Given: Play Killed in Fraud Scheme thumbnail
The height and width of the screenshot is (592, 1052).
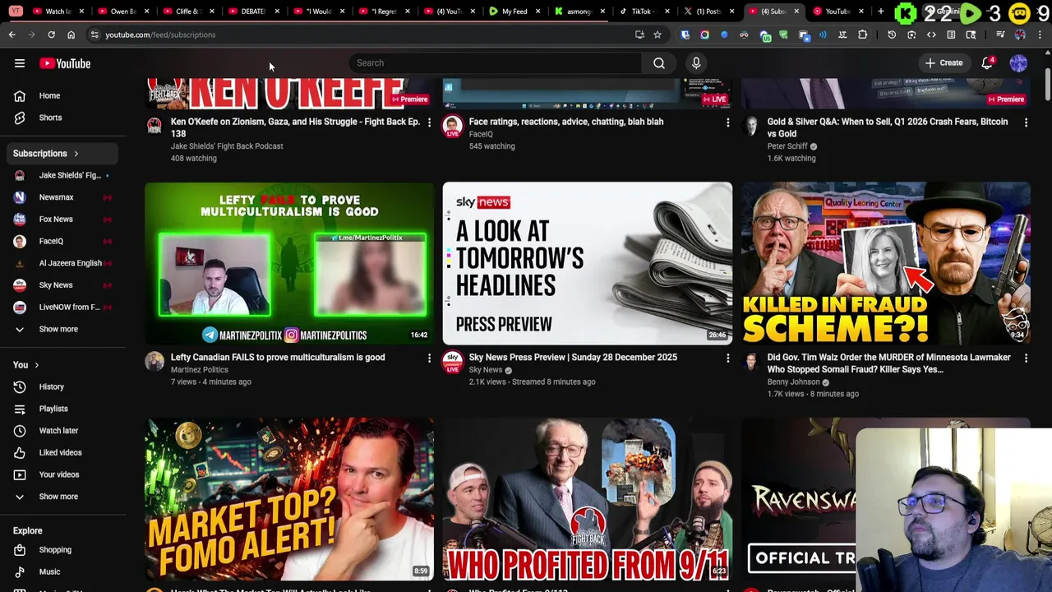Looking at the screenshot, I should click(x=886, y=263).
